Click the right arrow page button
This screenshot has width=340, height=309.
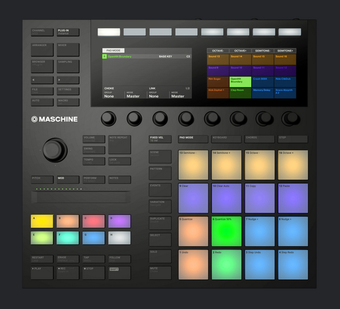tap(68, 80)
